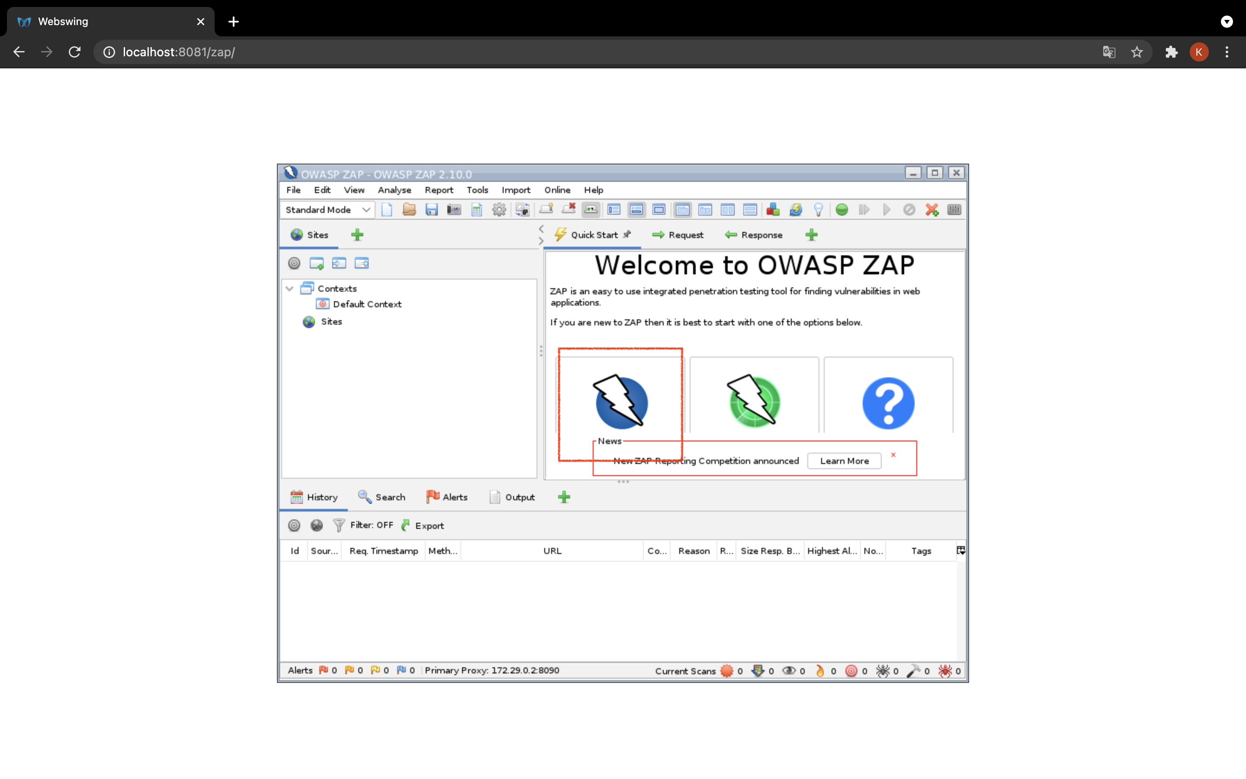This screenshot has width=1246, height=779.
Task: Click the Manage Add-ons colored blocks icon
Action: 773,210
